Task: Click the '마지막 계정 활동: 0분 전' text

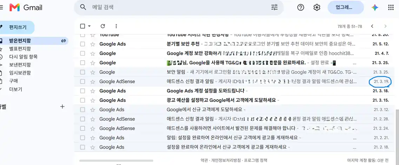Action: [368, 160]
